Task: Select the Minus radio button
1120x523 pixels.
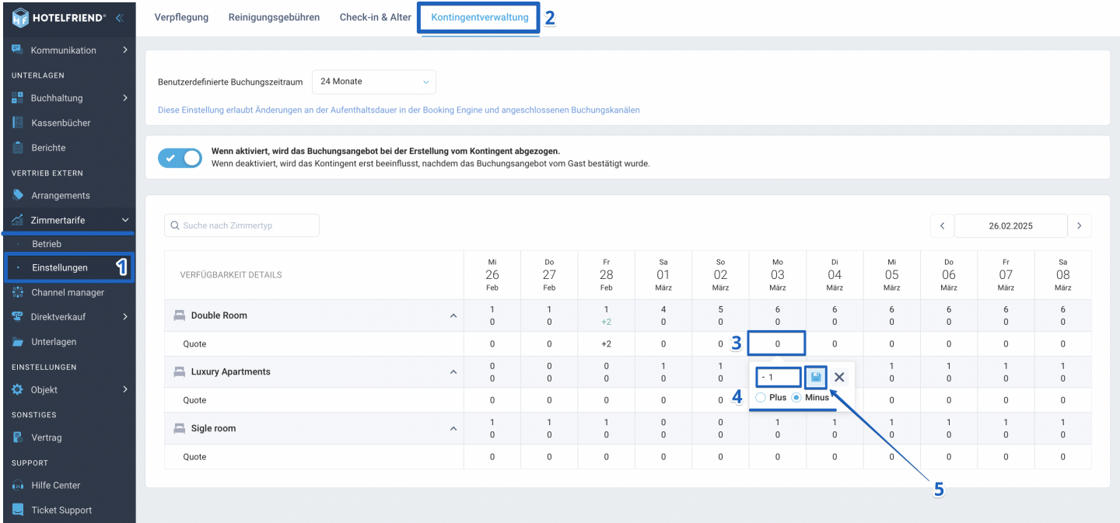Action: (x=796, y=398)
